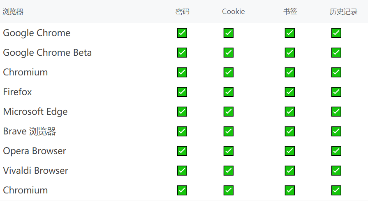Click Google Chrome's 历史记录 checkmark
368x209 pixels.
[x=336, y=33]
